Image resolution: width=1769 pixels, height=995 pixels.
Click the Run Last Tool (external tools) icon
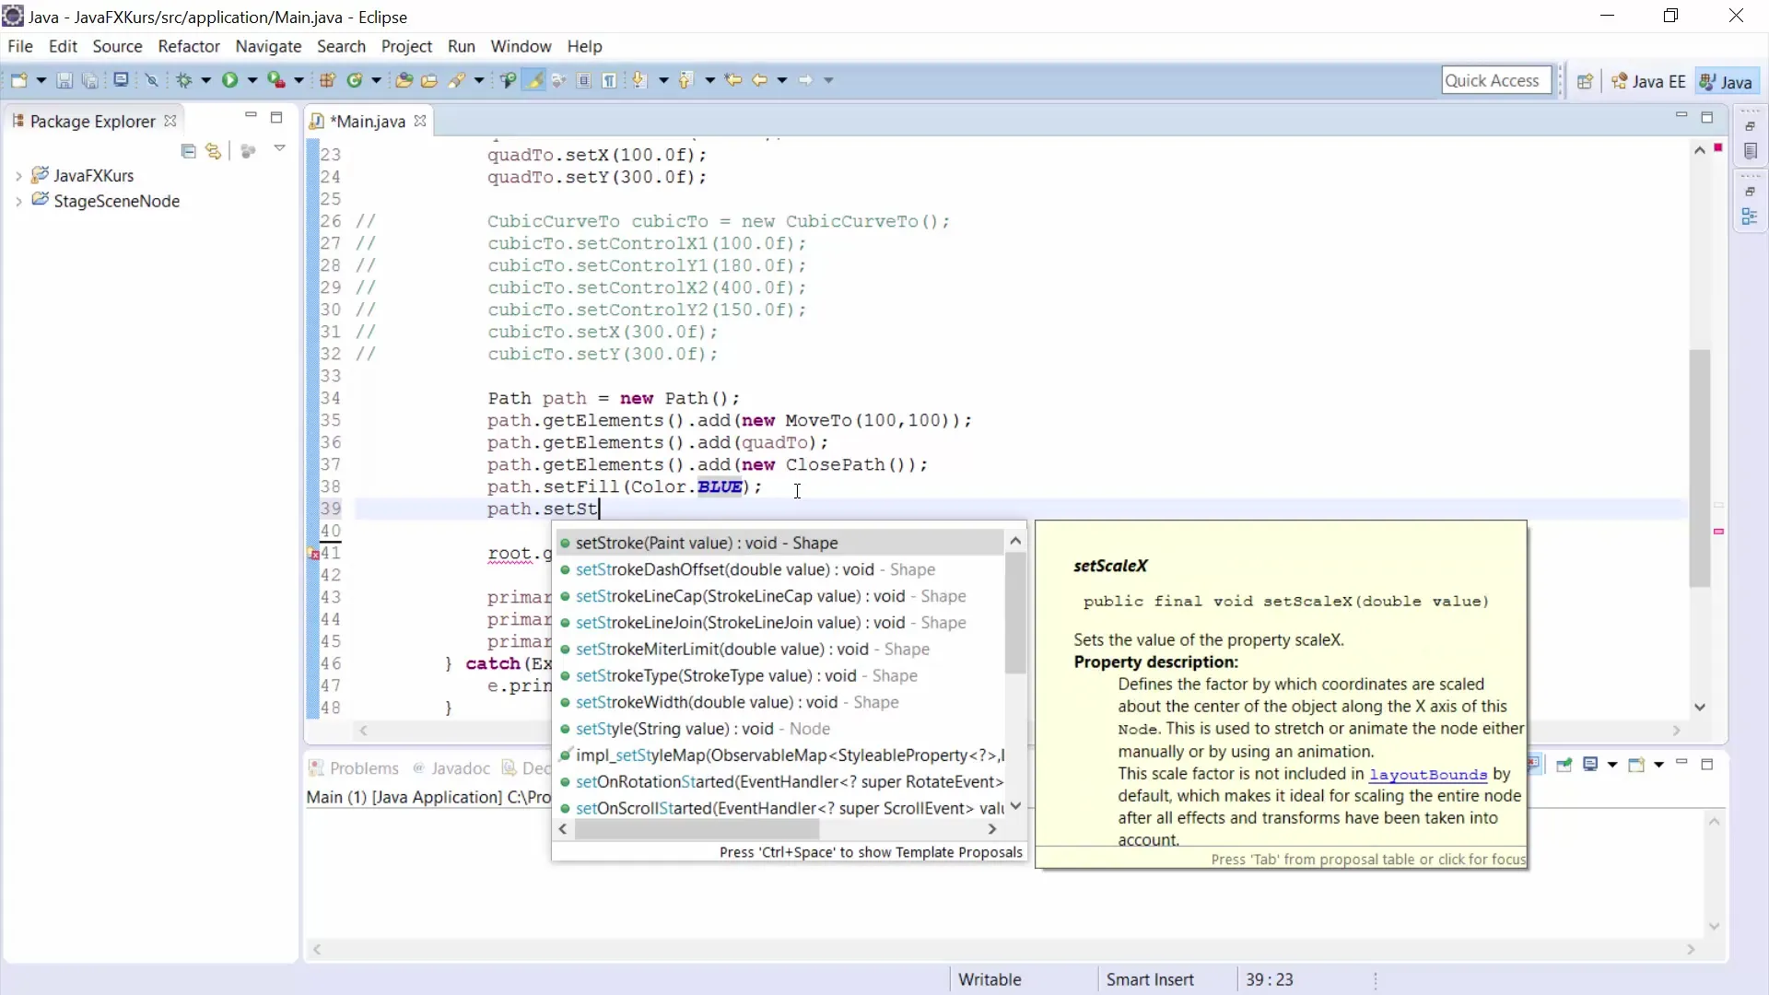point(276,80)
